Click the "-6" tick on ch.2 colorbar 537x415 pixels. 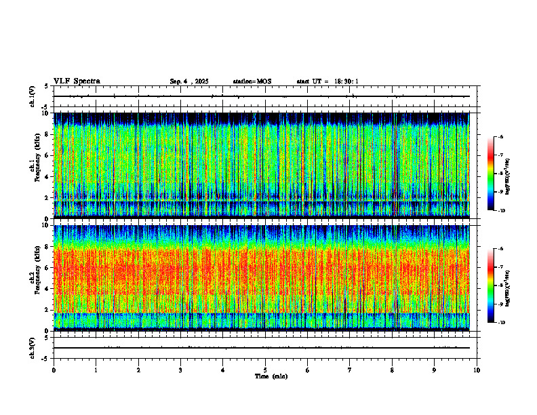tap(501, 249)
